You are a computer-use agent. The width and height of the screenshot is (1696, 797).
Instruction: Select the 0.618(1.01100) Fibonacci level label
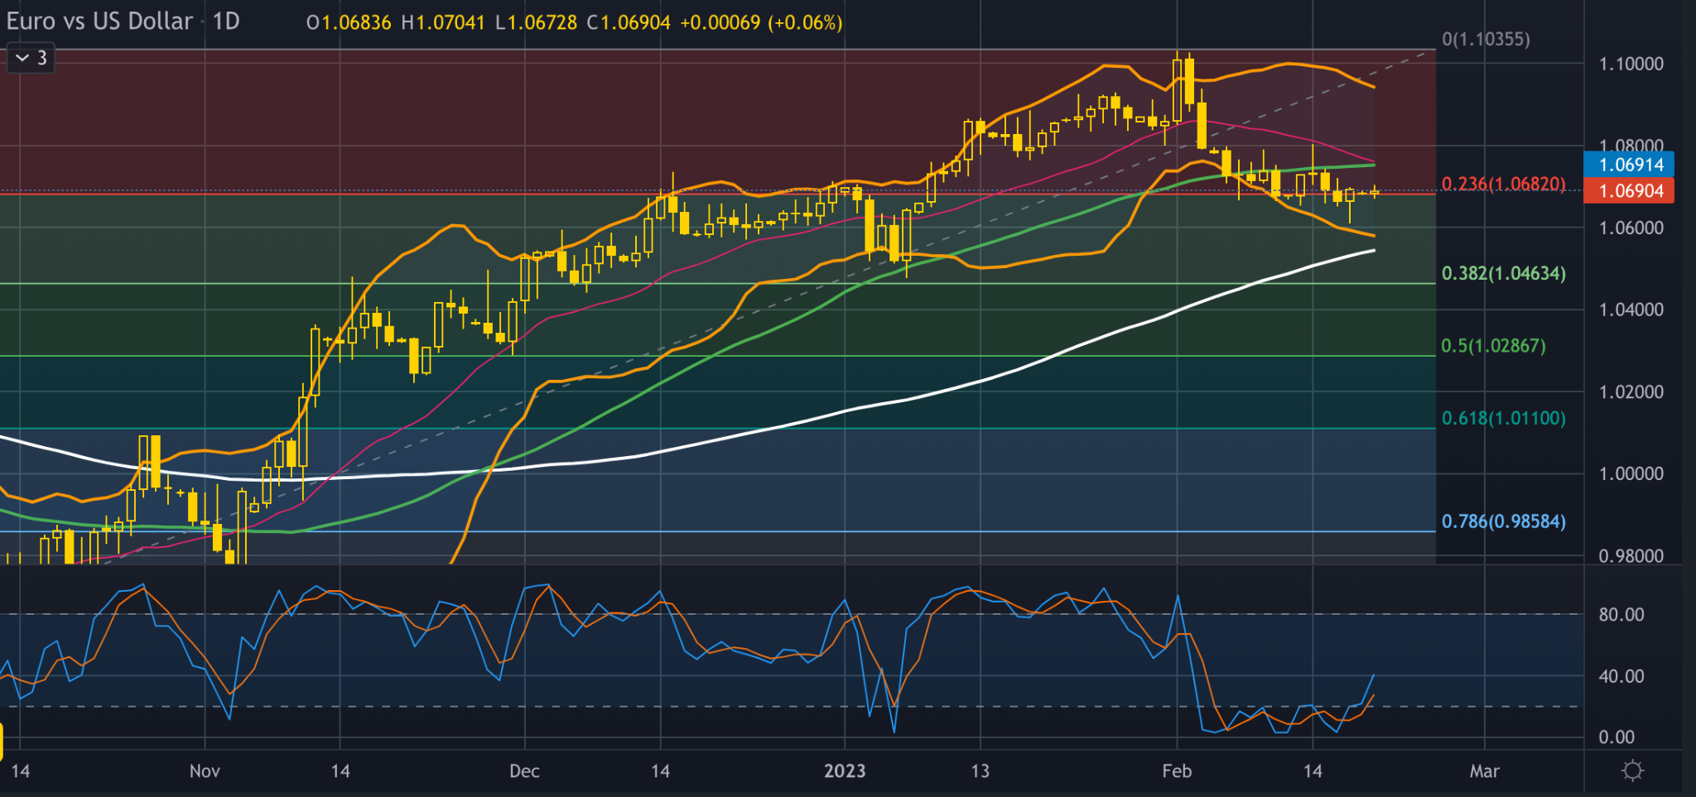(1503, 418)
